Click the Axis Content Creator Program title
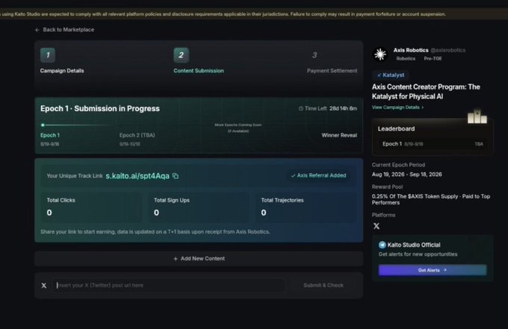Viewport: 508px width, 329px height. [426, 92]
